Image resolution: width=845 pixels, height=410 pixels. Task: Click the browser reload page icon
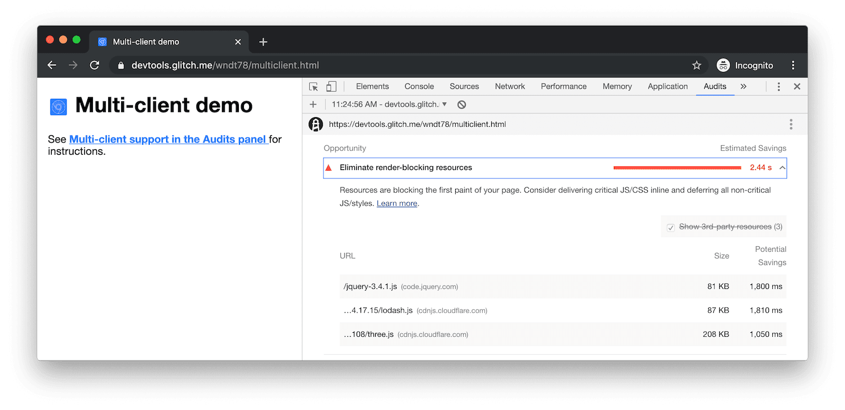94,65
